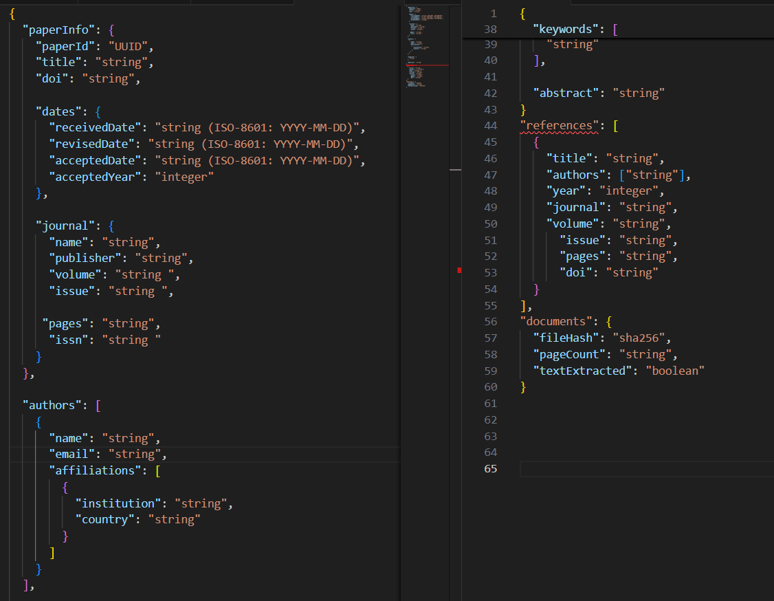The image size is (774, 601).
Task: Click the "year" key on line 48
Action: [x=566, y=191]
